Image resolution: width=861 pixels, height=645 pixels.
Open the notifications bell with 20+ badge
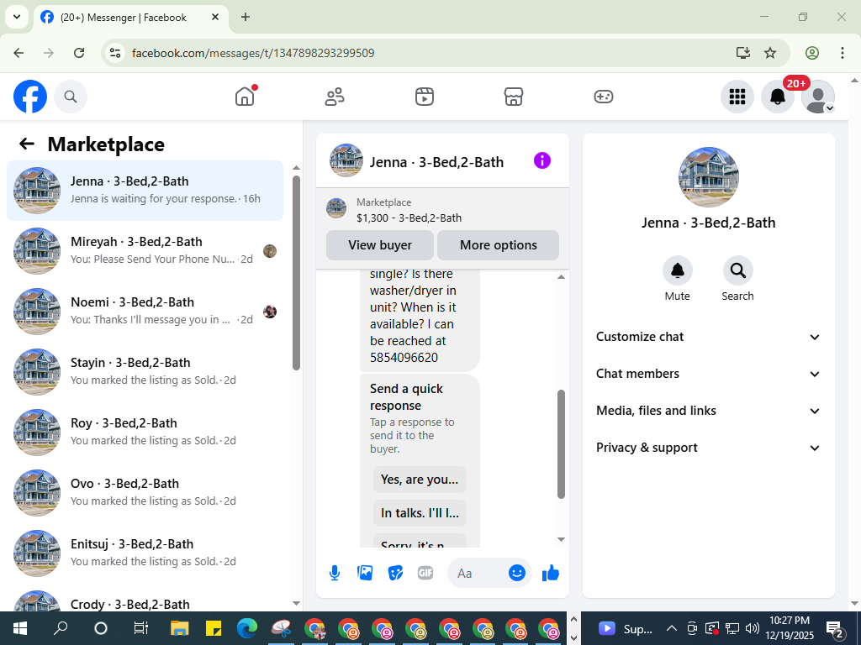[778, 97]
